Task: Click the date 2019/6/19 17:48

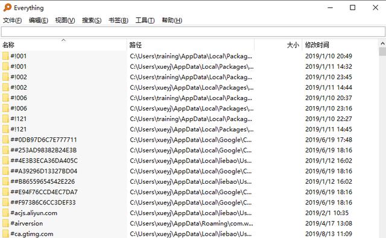Action: point(329,140)
